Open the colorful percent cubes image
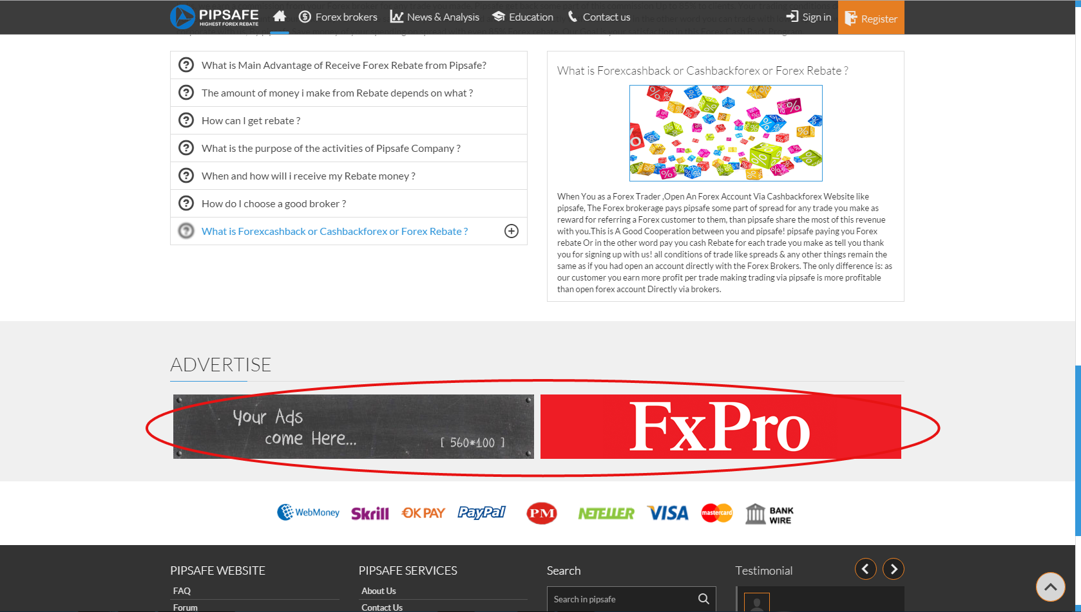 coord(726,133)
